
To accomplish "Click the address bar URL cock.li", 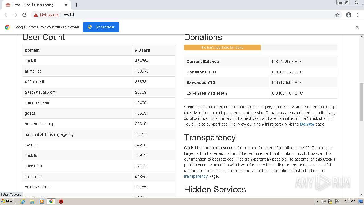I will (x=69, y=15).
